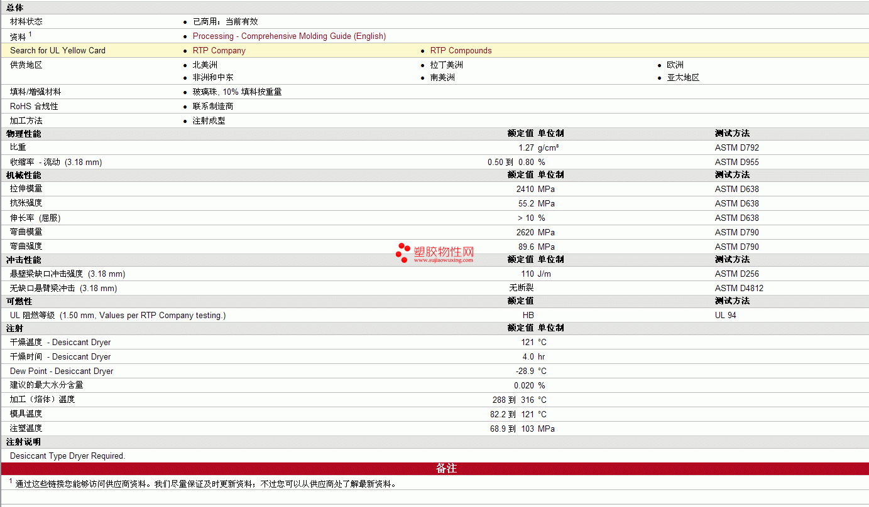The width and height of the screenshot is (869, 507).
Task: Click the Desiccant Type Dryer Required note
Action: point(68,456)
